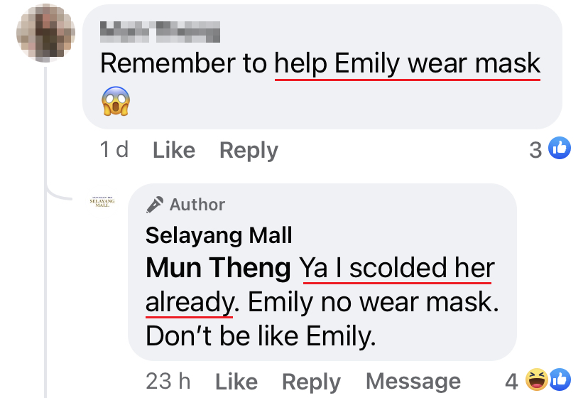Viewport: 588px width, 398px height.
Task: Open the Selayang Mall page name link
Action: click(x=219, y=235)
